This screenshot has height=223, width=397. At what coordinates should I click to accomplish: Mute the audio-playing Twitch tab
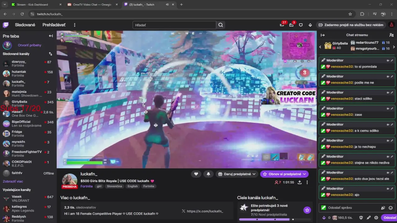167,5
